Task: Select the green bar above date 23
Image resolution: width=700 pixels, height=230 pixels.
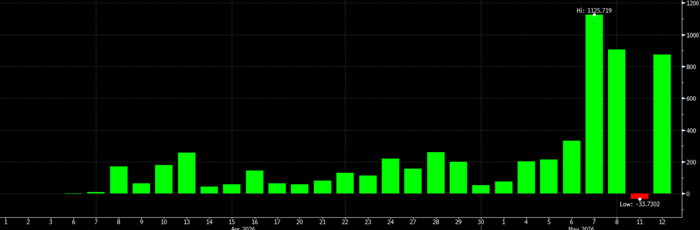Action: click(x=367, y=184)
